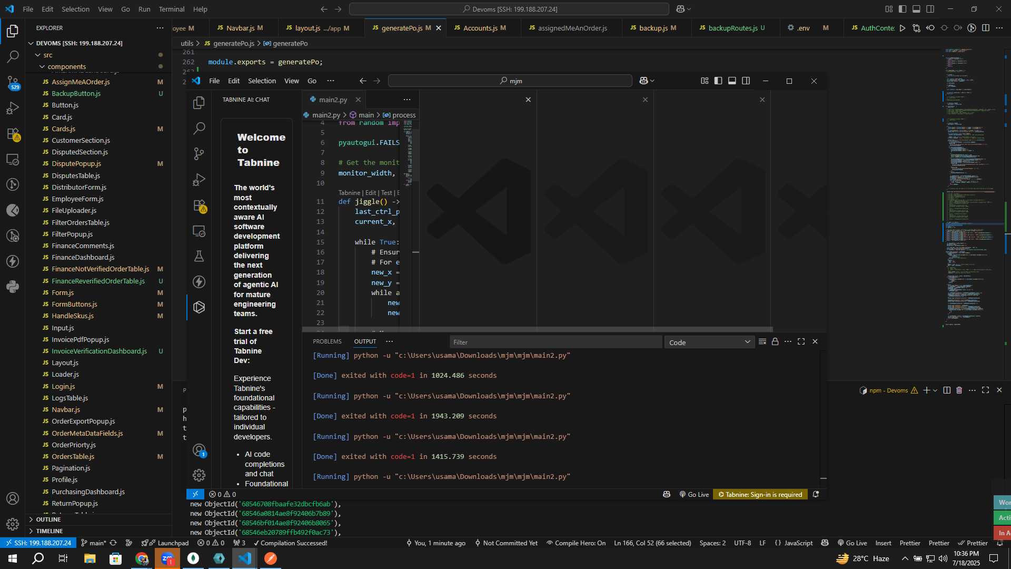1011x569 pixels.
Task: Toggle Panel in outer title bar
Action: 916,9
